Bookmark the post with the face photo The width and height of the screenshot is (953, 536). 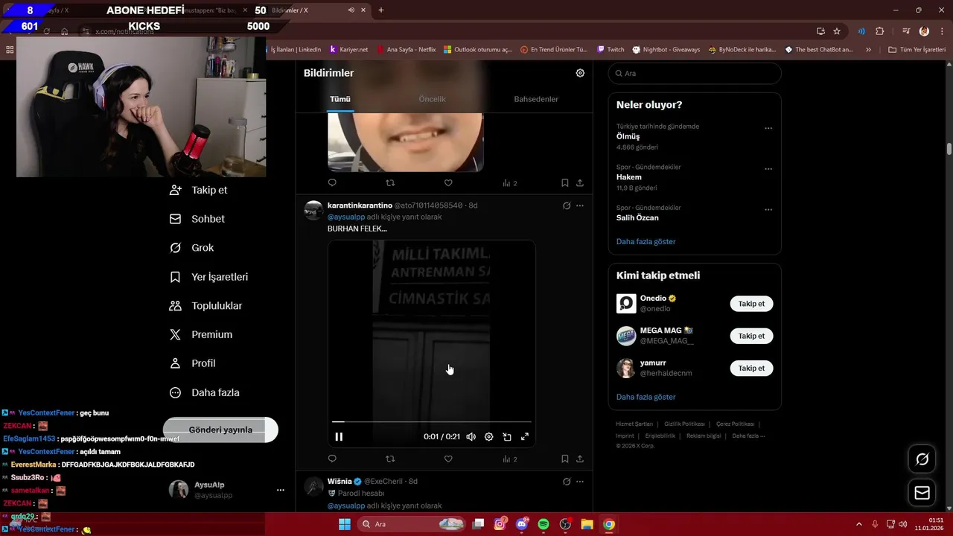coord(565,183)
